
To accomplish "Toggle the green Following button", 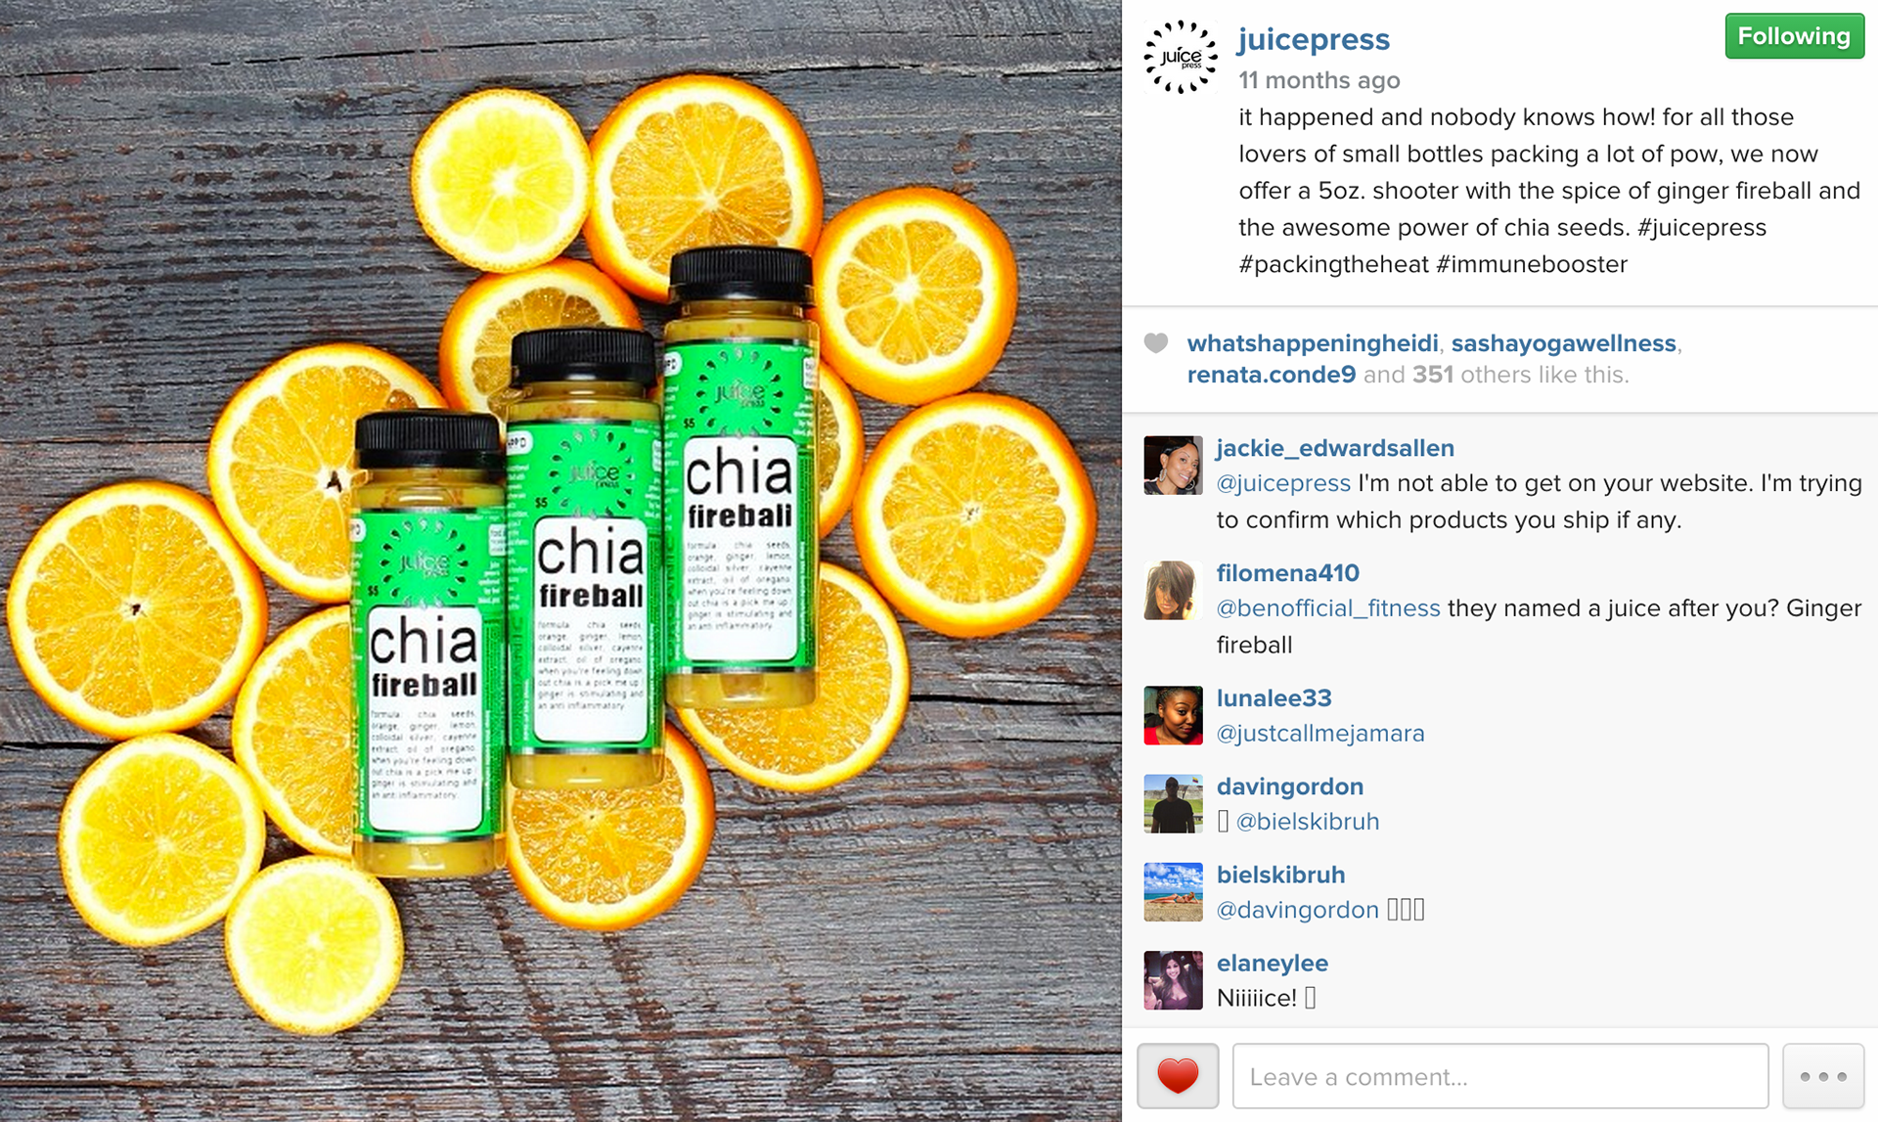I will (1795, 36).
